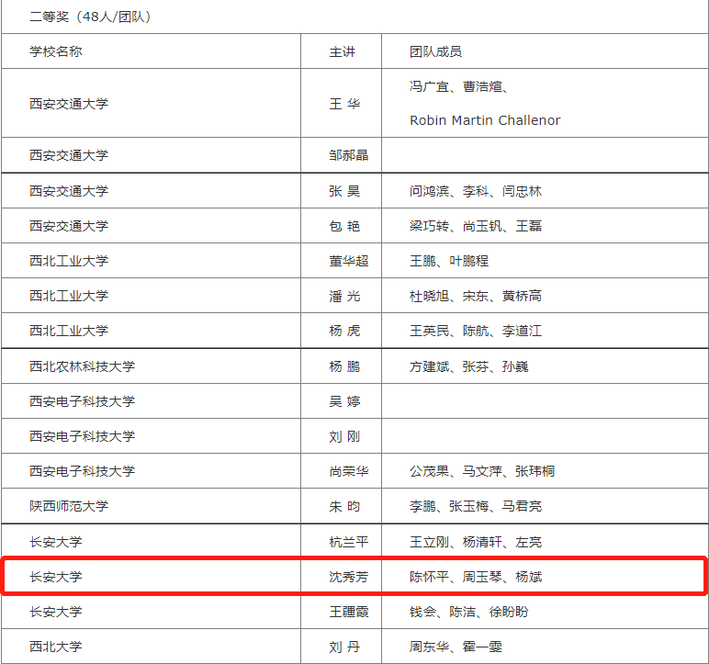
Task: Select presenter name 吴 婷
Action: point(344,401)
